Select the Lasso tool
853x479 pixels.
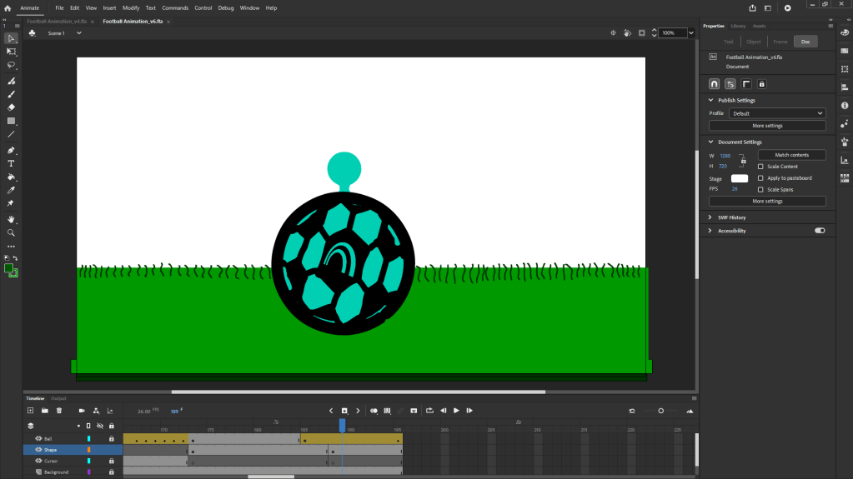pos(12,65)
